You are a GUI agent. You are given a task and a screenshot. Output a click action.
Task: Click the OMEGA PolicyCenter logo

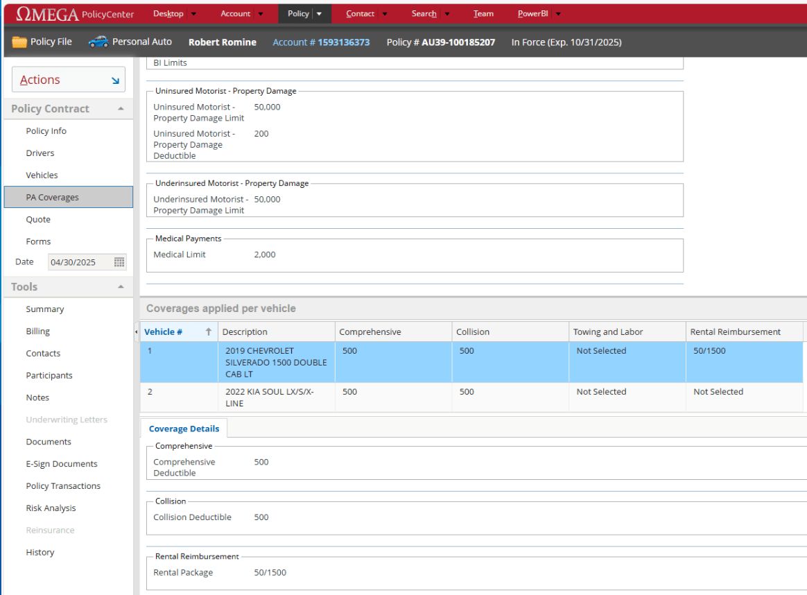click(75, 14)
